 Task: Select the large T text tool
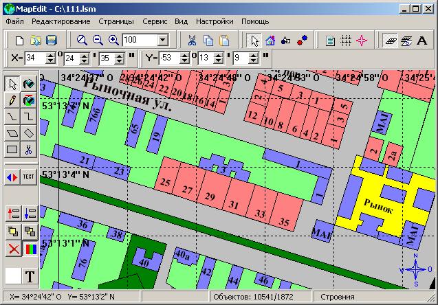(30, 277)
